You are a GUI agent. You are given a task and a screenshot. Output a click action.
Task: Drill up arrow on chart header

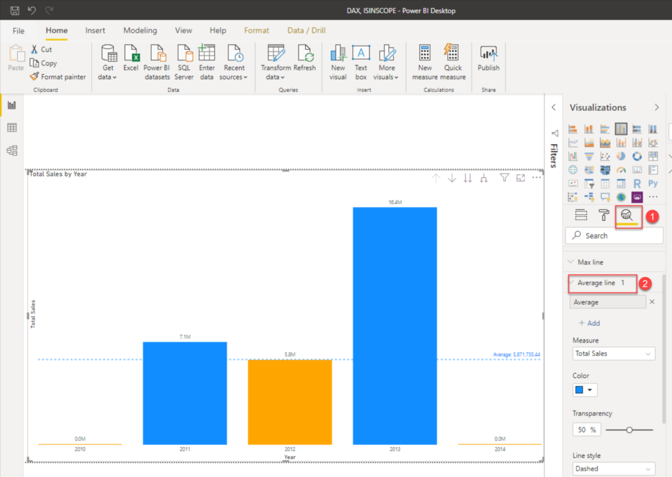click(436, 178)
